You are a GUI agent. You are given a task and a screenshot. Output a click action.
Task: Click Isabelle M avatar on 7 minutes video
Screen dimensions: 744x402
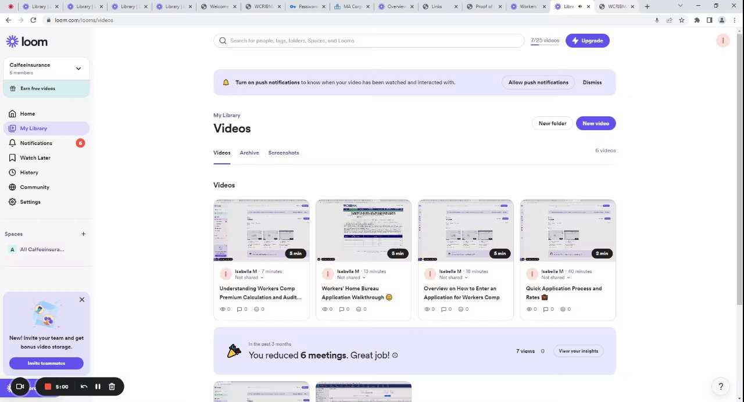(x=226, y=274)
